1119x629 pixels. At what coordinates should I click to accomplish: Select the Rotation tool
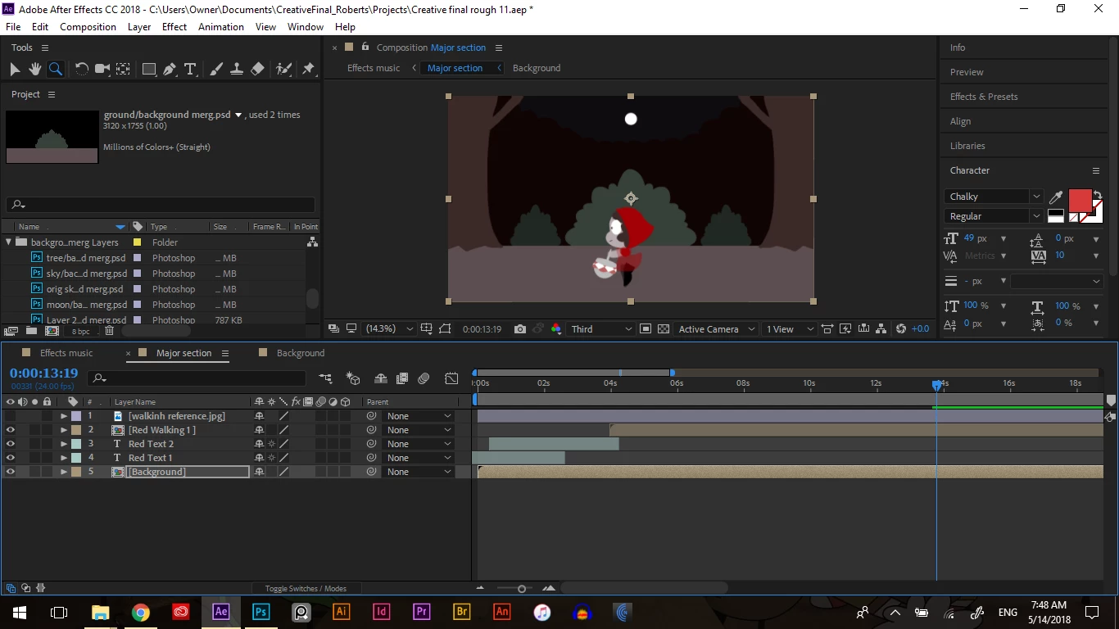tap(82, 70)
